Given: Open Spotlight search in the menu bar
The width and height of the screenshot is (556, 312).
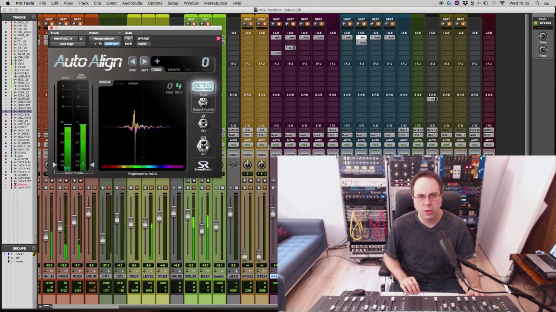Looking at the screenshot, I should coord(538,3).
